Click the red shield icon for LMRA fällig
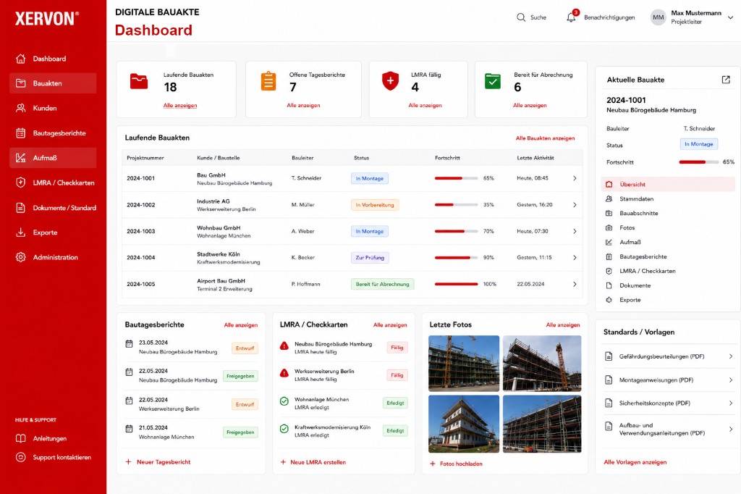This screenshot has width=741, height=494. (x=390, y=81)
